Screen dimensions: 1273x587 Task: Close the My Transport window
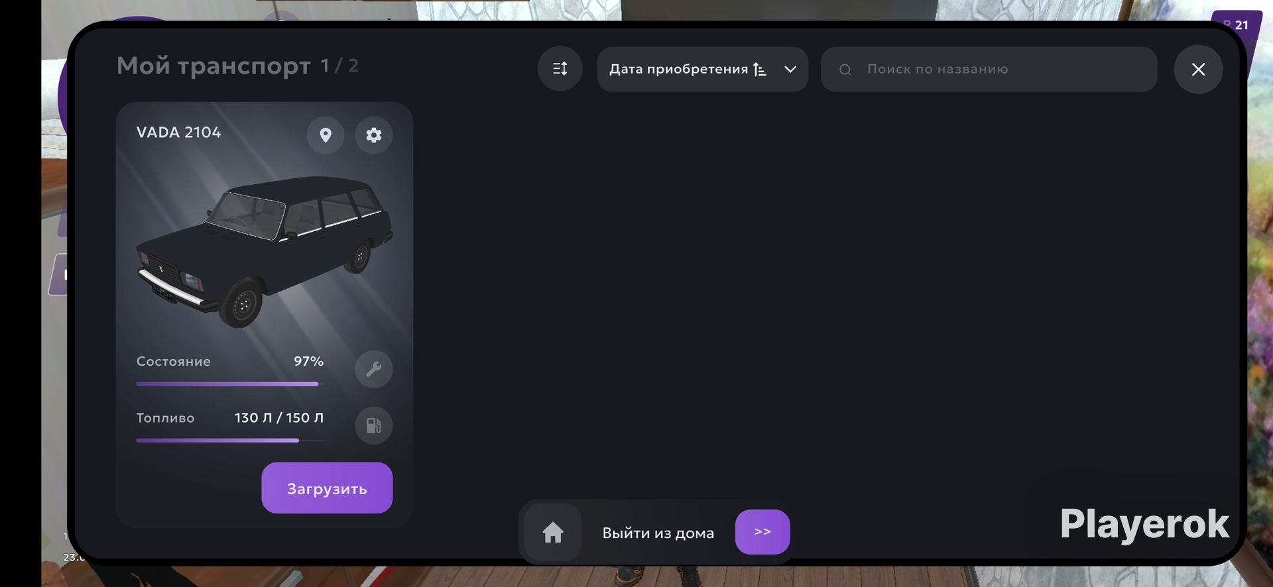click(1198, 70)
